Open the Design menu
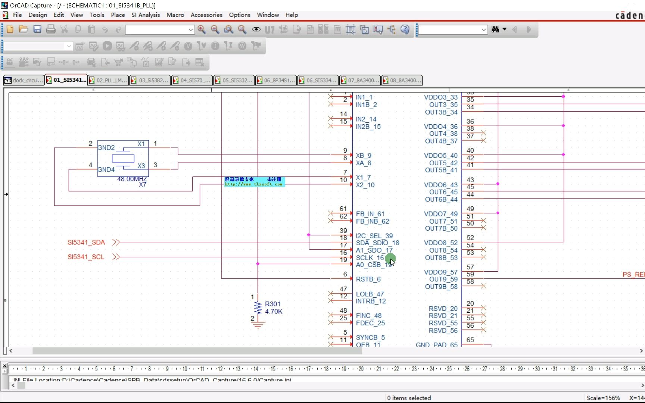This screenshot has height=403, width=645. coord(38,15)
